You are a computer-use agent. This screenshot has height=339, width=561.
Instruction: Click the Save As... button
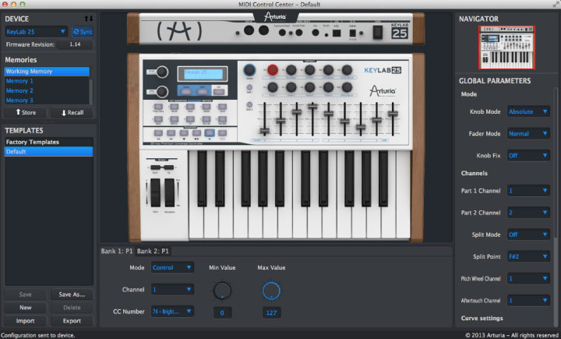click(72, 295)
